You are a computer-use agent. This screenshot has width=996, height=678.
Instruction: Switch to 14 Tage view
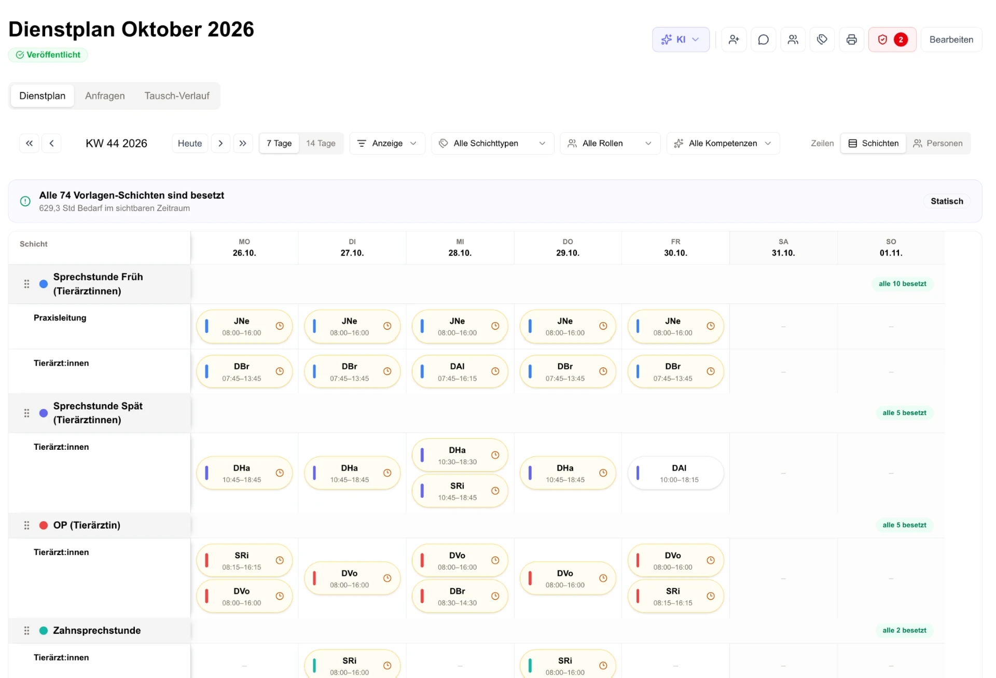pos(321,143)
